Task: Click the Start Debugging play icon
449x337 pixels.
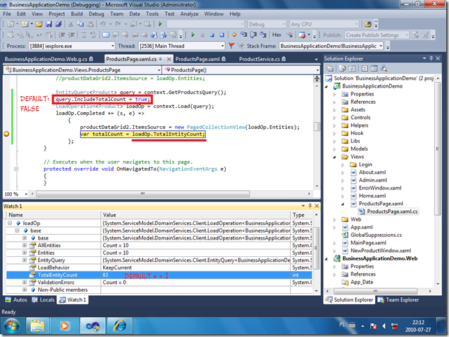Action: (160, 24)
